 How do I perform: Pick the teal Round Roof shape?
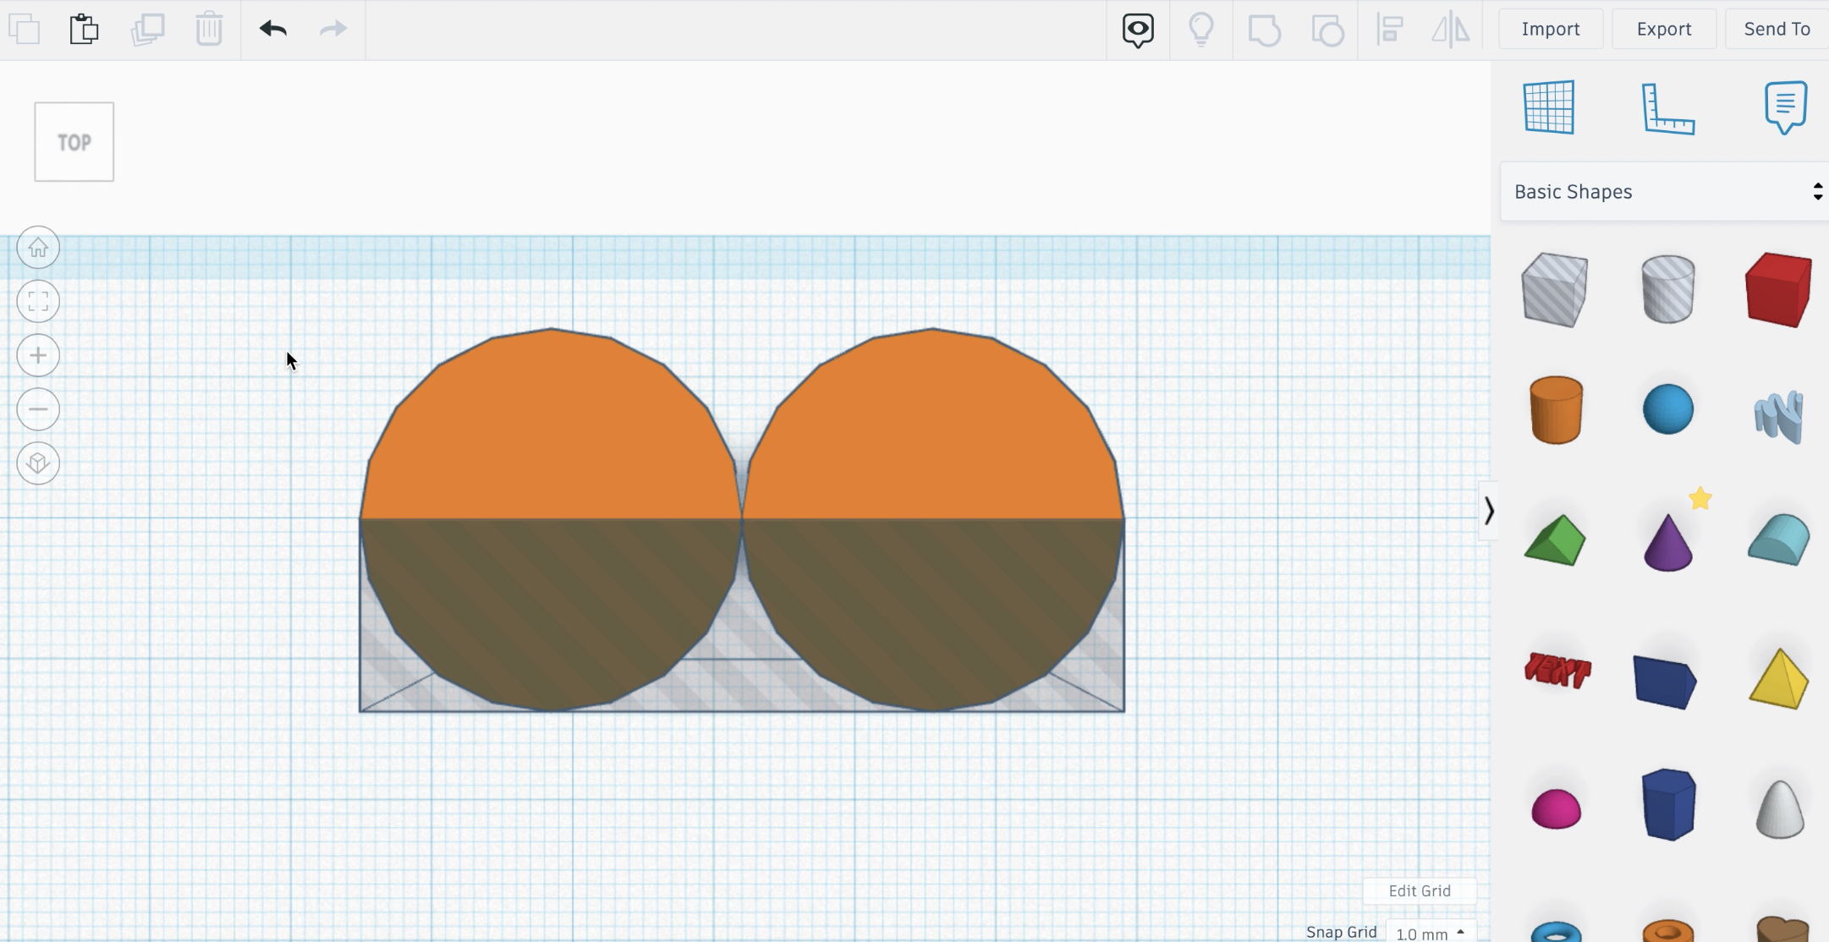click(x=1779, y=539)
